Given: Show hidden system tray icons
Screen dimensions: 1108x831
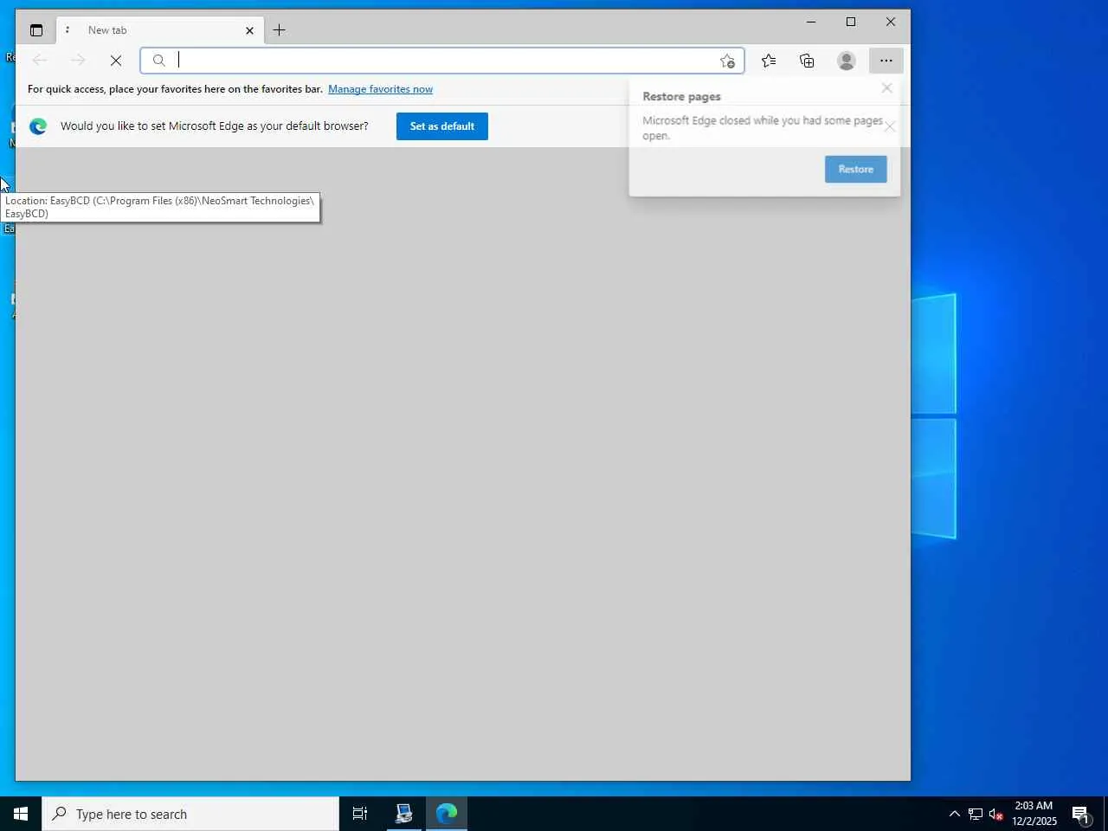Looking at the screenshot, I should click(x=955, y=814).
